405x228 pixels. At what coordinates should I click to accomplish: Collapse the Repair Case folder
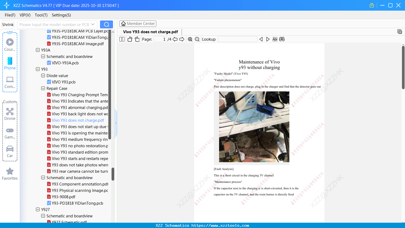coord(43,88)
